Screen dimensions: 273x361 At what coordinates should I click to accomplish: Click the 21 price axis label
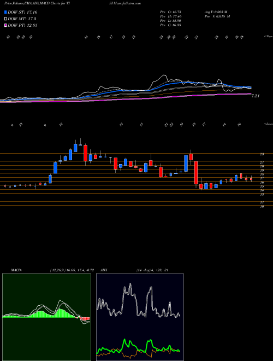click(x=262, y=162)
